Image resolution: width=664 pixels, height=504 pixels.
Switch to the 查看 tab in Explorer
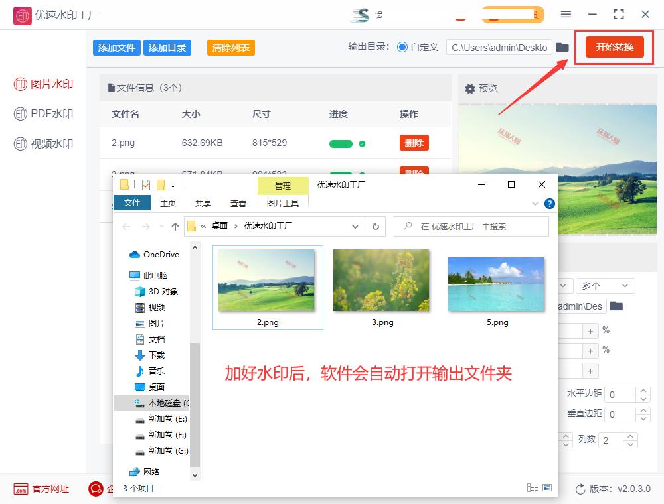tap(238, 203)
